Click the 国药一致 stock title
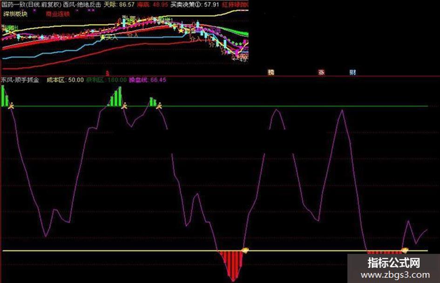Viewport: 440px width, 283px height. coord(13,5)
